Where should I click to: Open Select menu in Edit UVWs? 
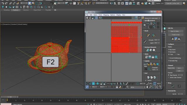tap(95, 15)
